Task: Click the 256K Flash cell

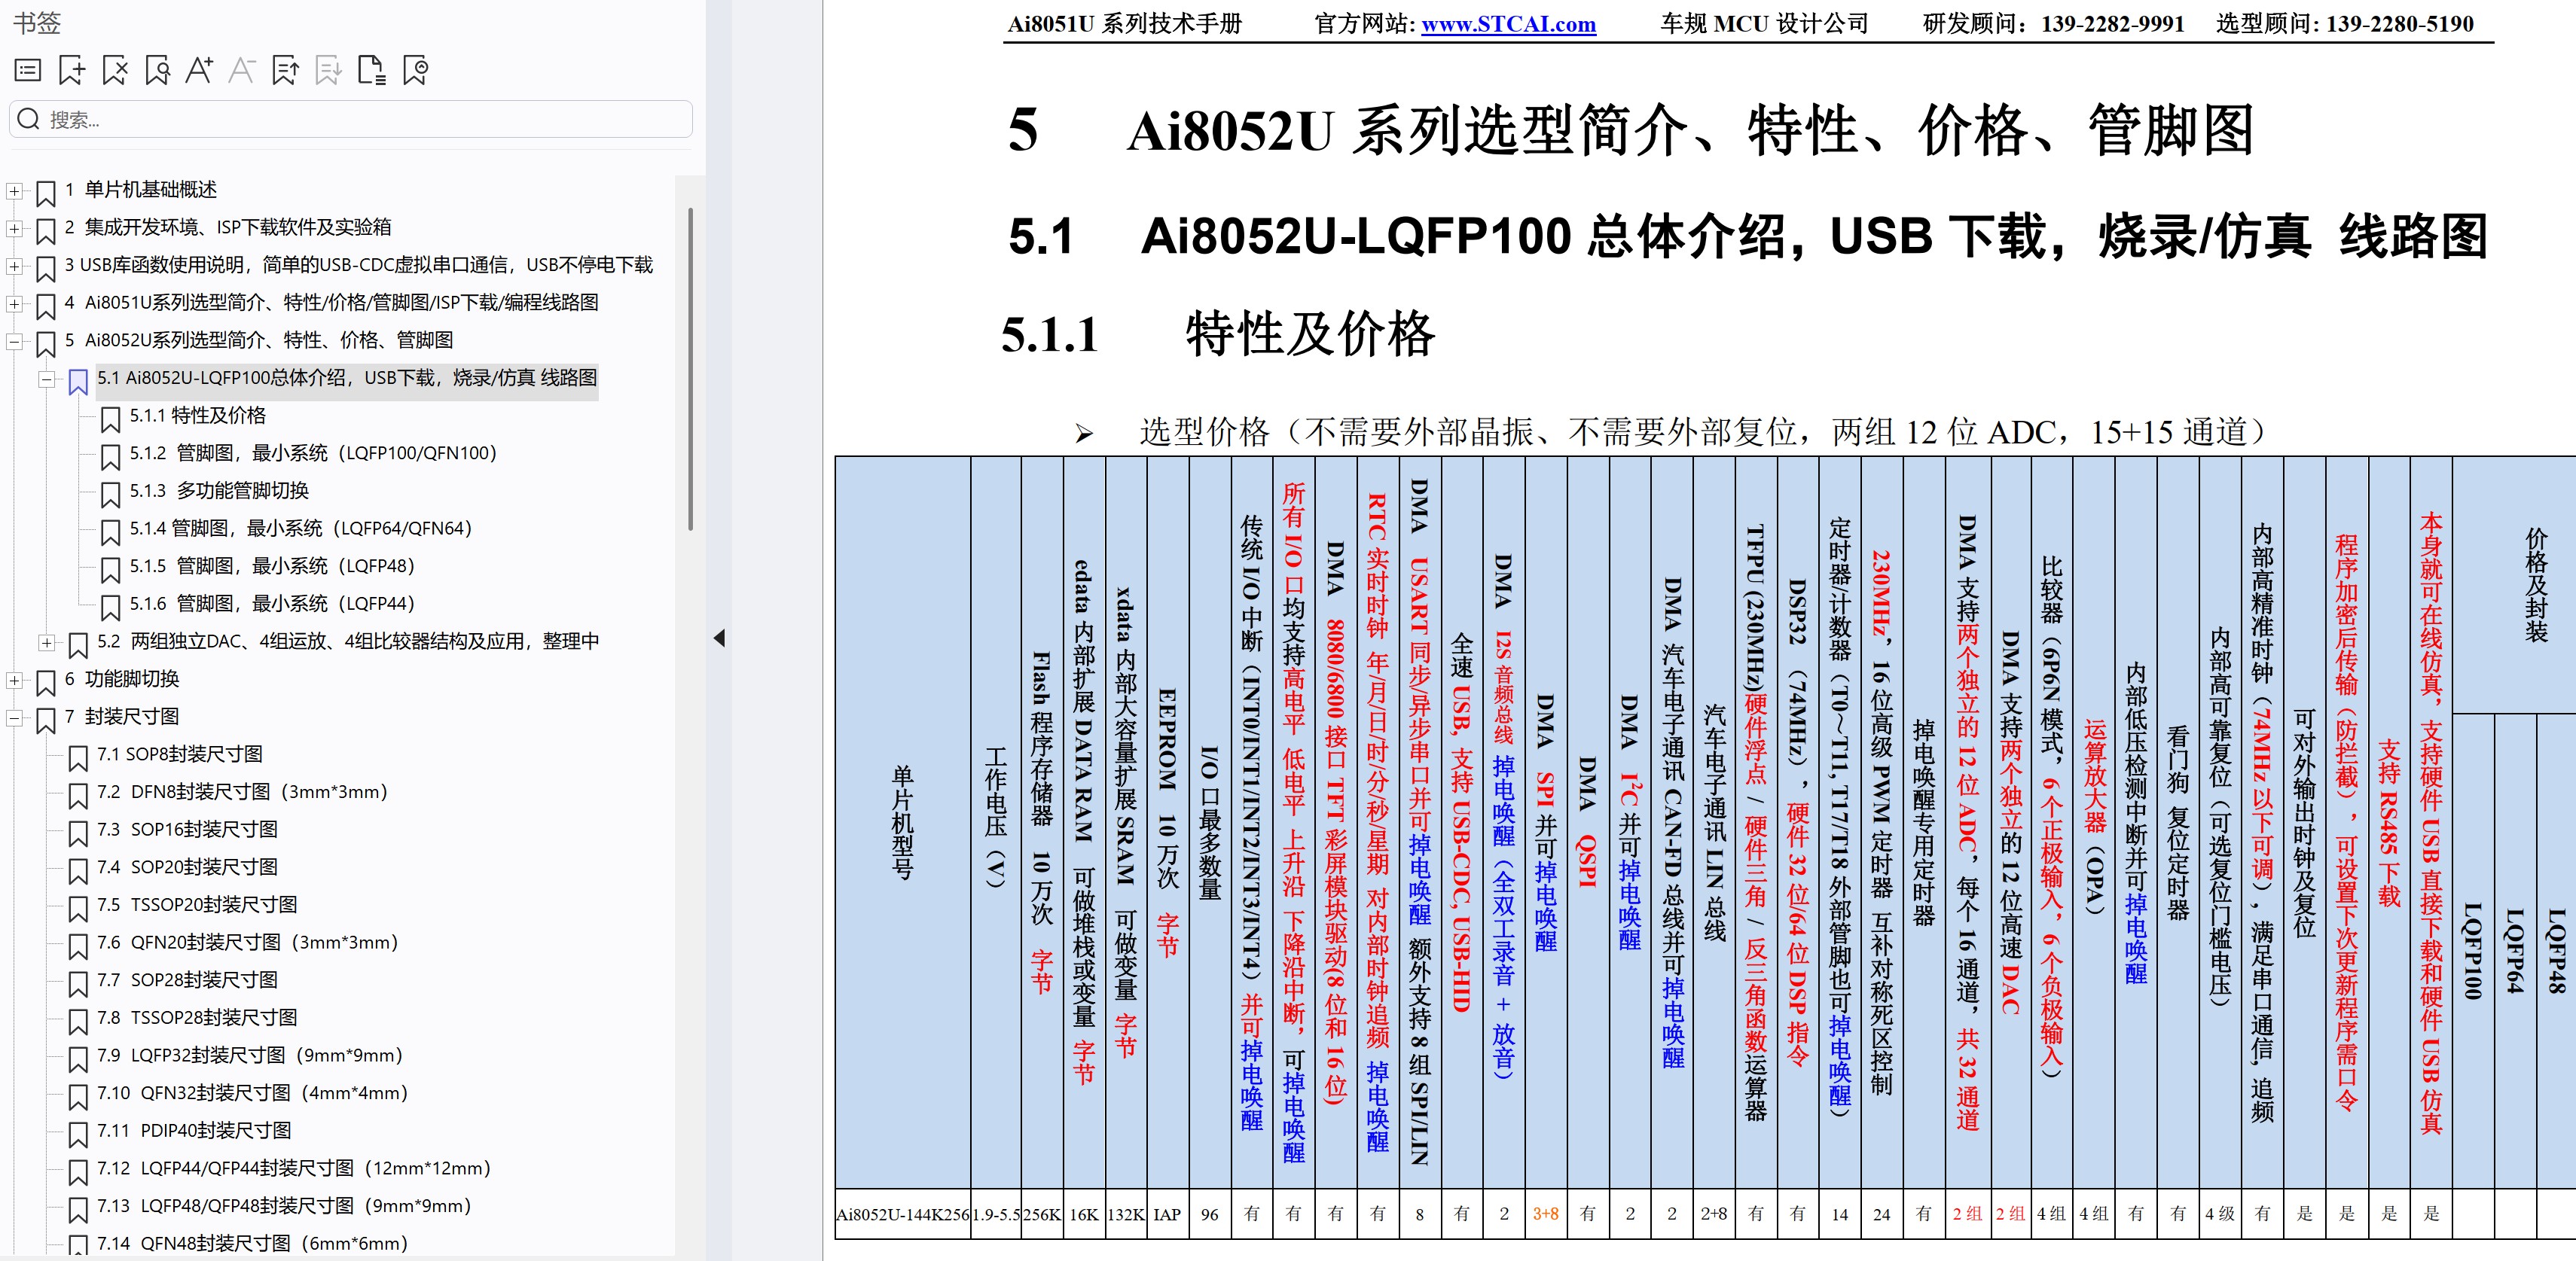Action: [x=1042, y=1214]
